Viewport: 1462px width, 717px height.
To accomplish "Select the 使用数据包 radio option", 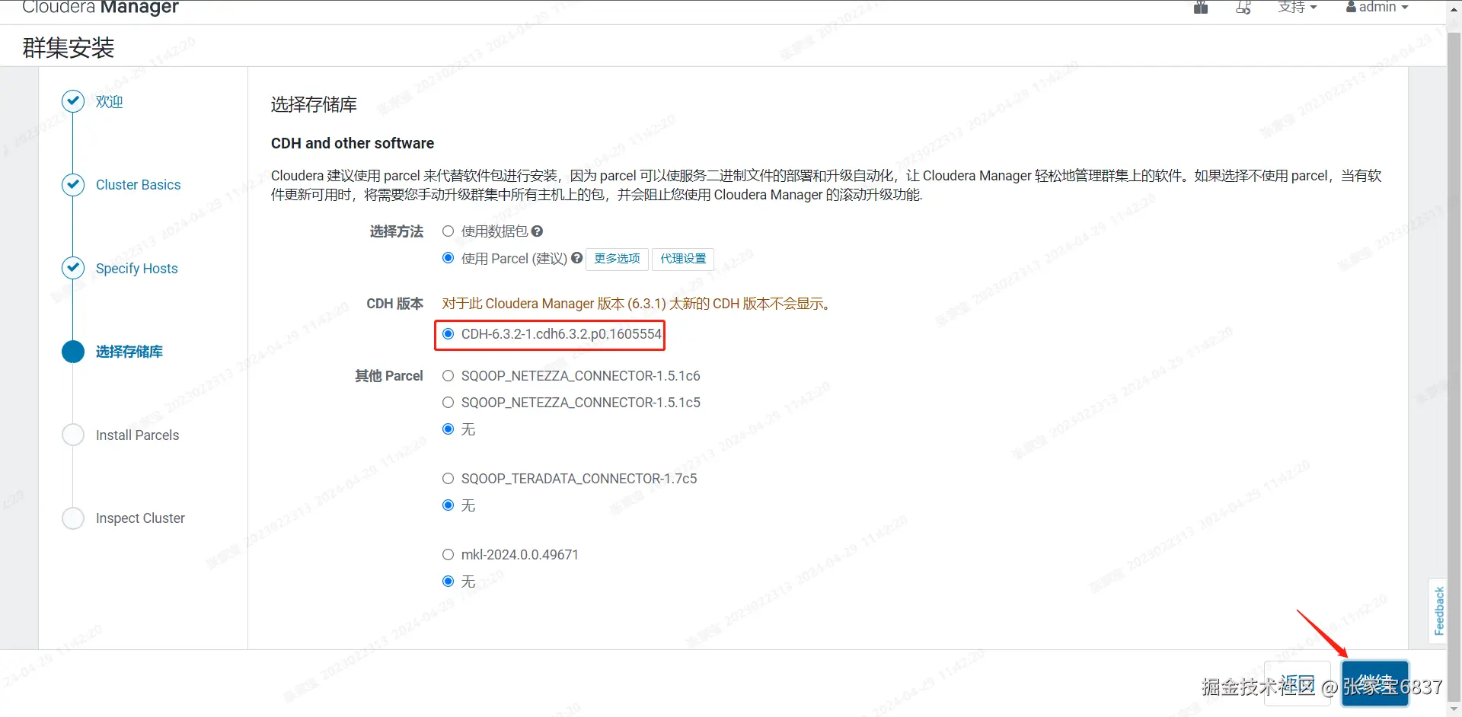I will coord(448,231).
